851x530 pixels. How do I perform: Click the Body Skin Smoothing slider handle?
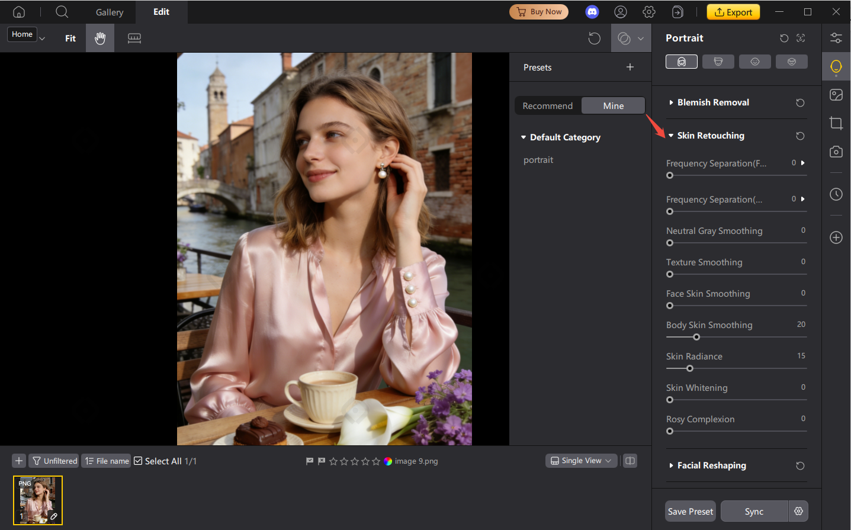(696, 337)
